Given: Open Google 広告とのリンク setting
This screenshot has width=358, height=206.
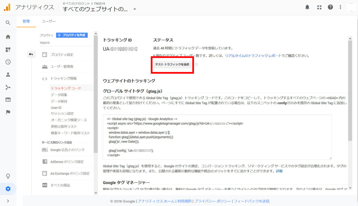Looking at the screenshot, I should click(x=67, y=150).
